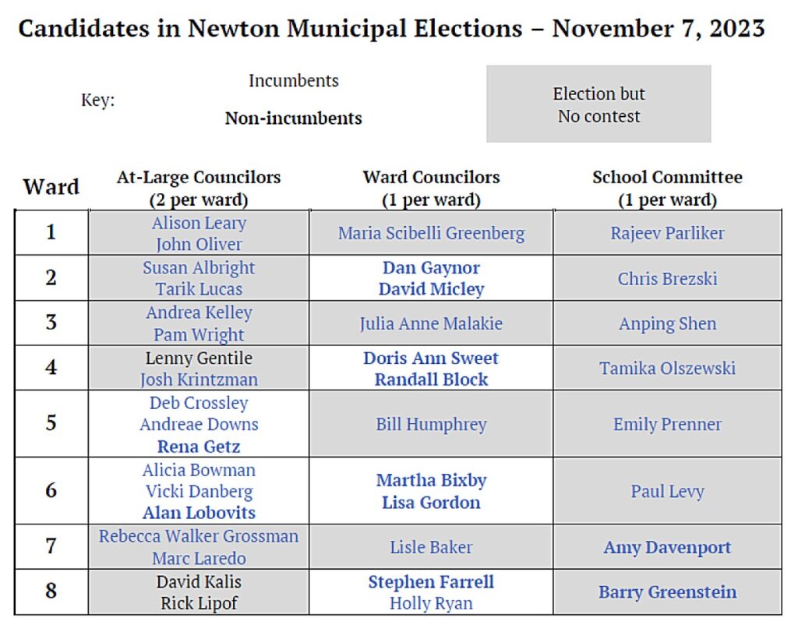This screenshot has width=798, height=625.
Task: Select the Ward 5 number cell
Action: 51,425
